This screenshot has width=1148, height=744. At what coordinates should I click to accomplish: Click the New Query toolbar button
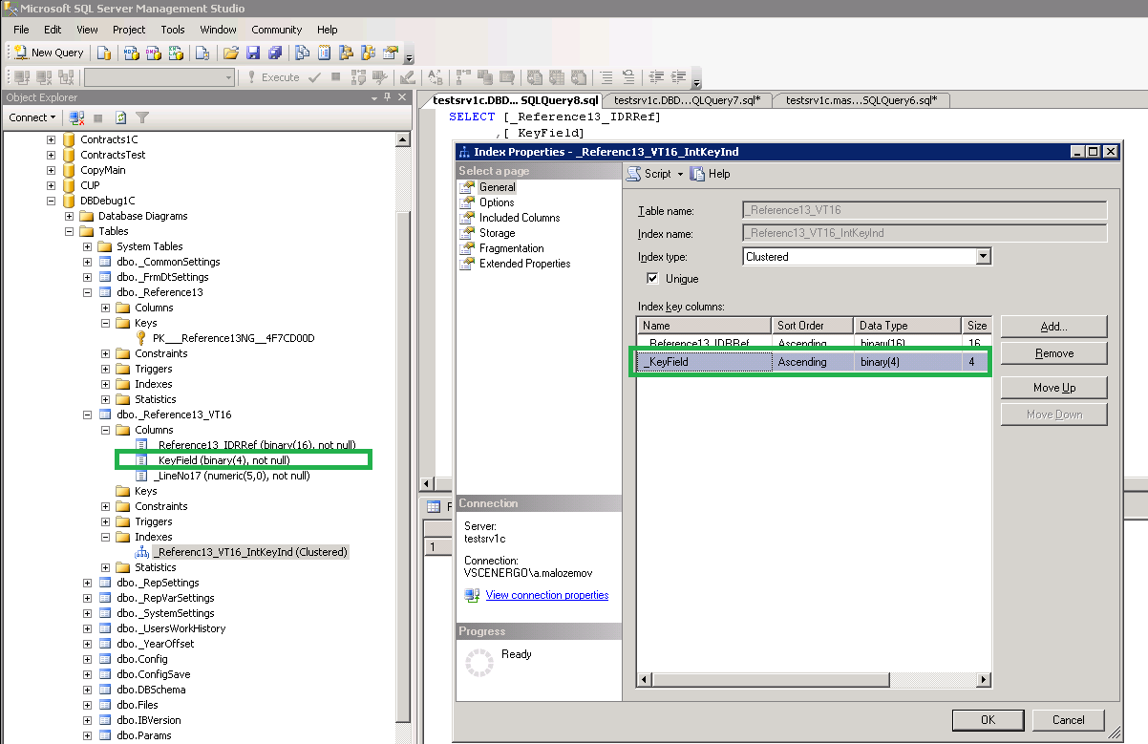pyautogui.click(x=49, y=53)
